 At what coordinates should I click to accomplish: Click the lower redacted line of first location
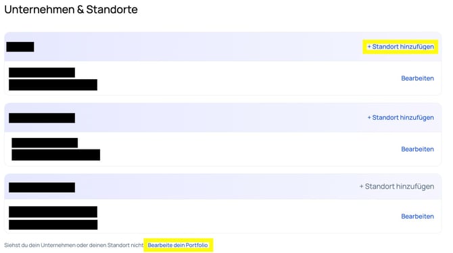53,85
